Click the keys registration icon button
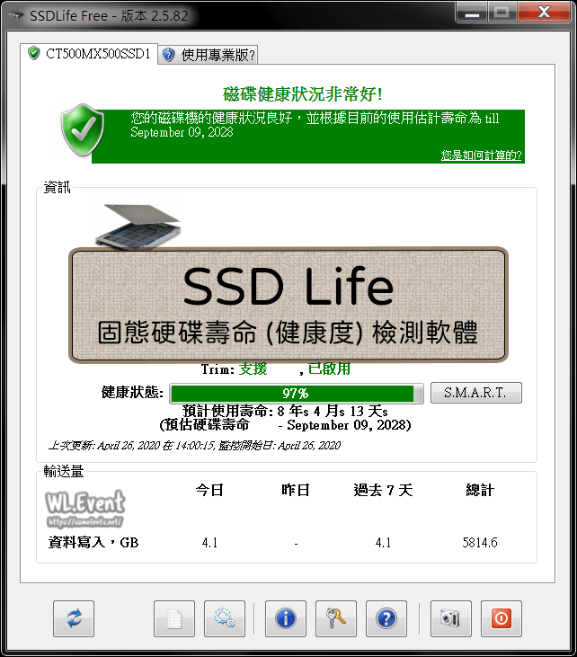The image size is (577, 657). (336, 618)
